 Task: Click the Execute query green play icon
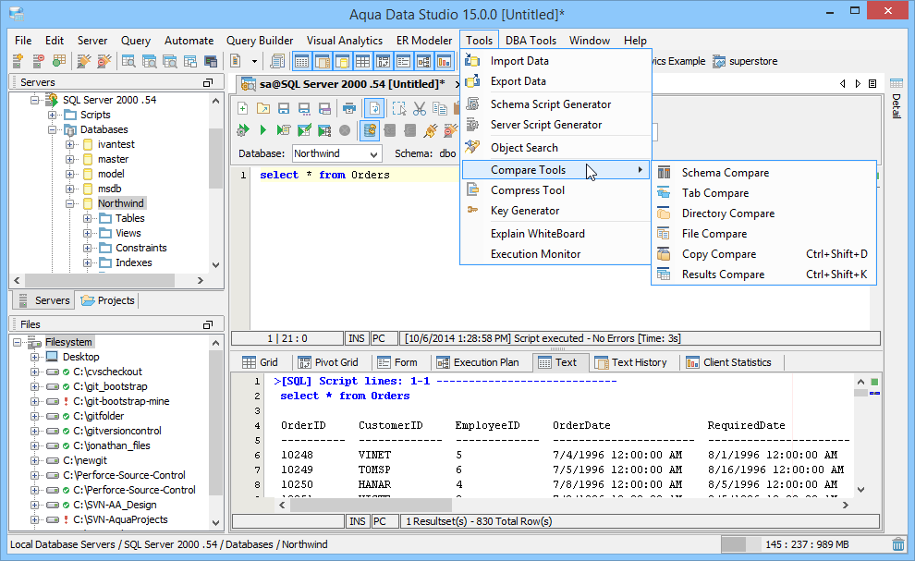(x=263, y=130)
